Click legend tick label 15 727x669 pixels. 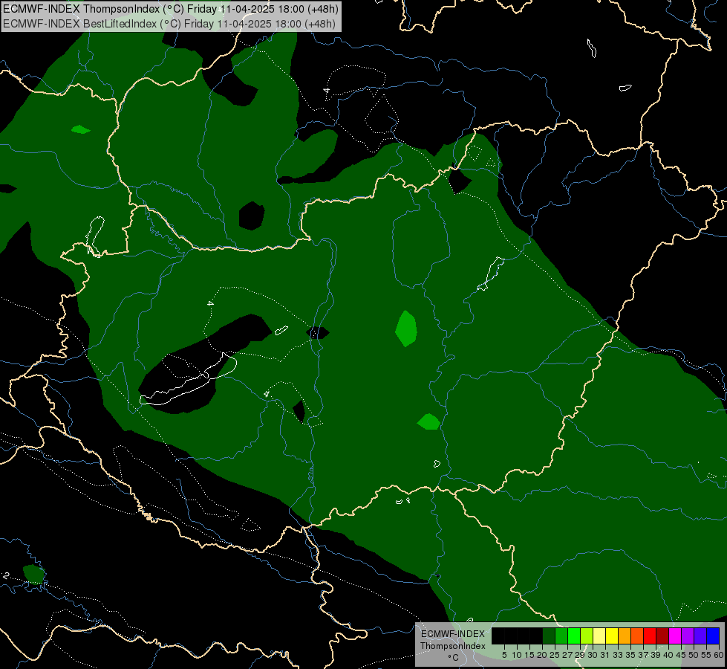529,655
